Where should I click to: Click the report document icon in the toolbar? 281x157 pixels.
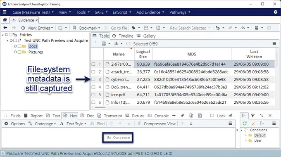click(x=158, y=28)
